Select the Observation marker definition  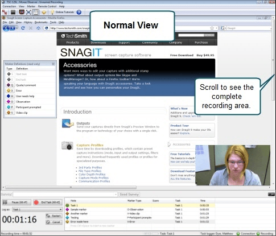coord(30,102)
